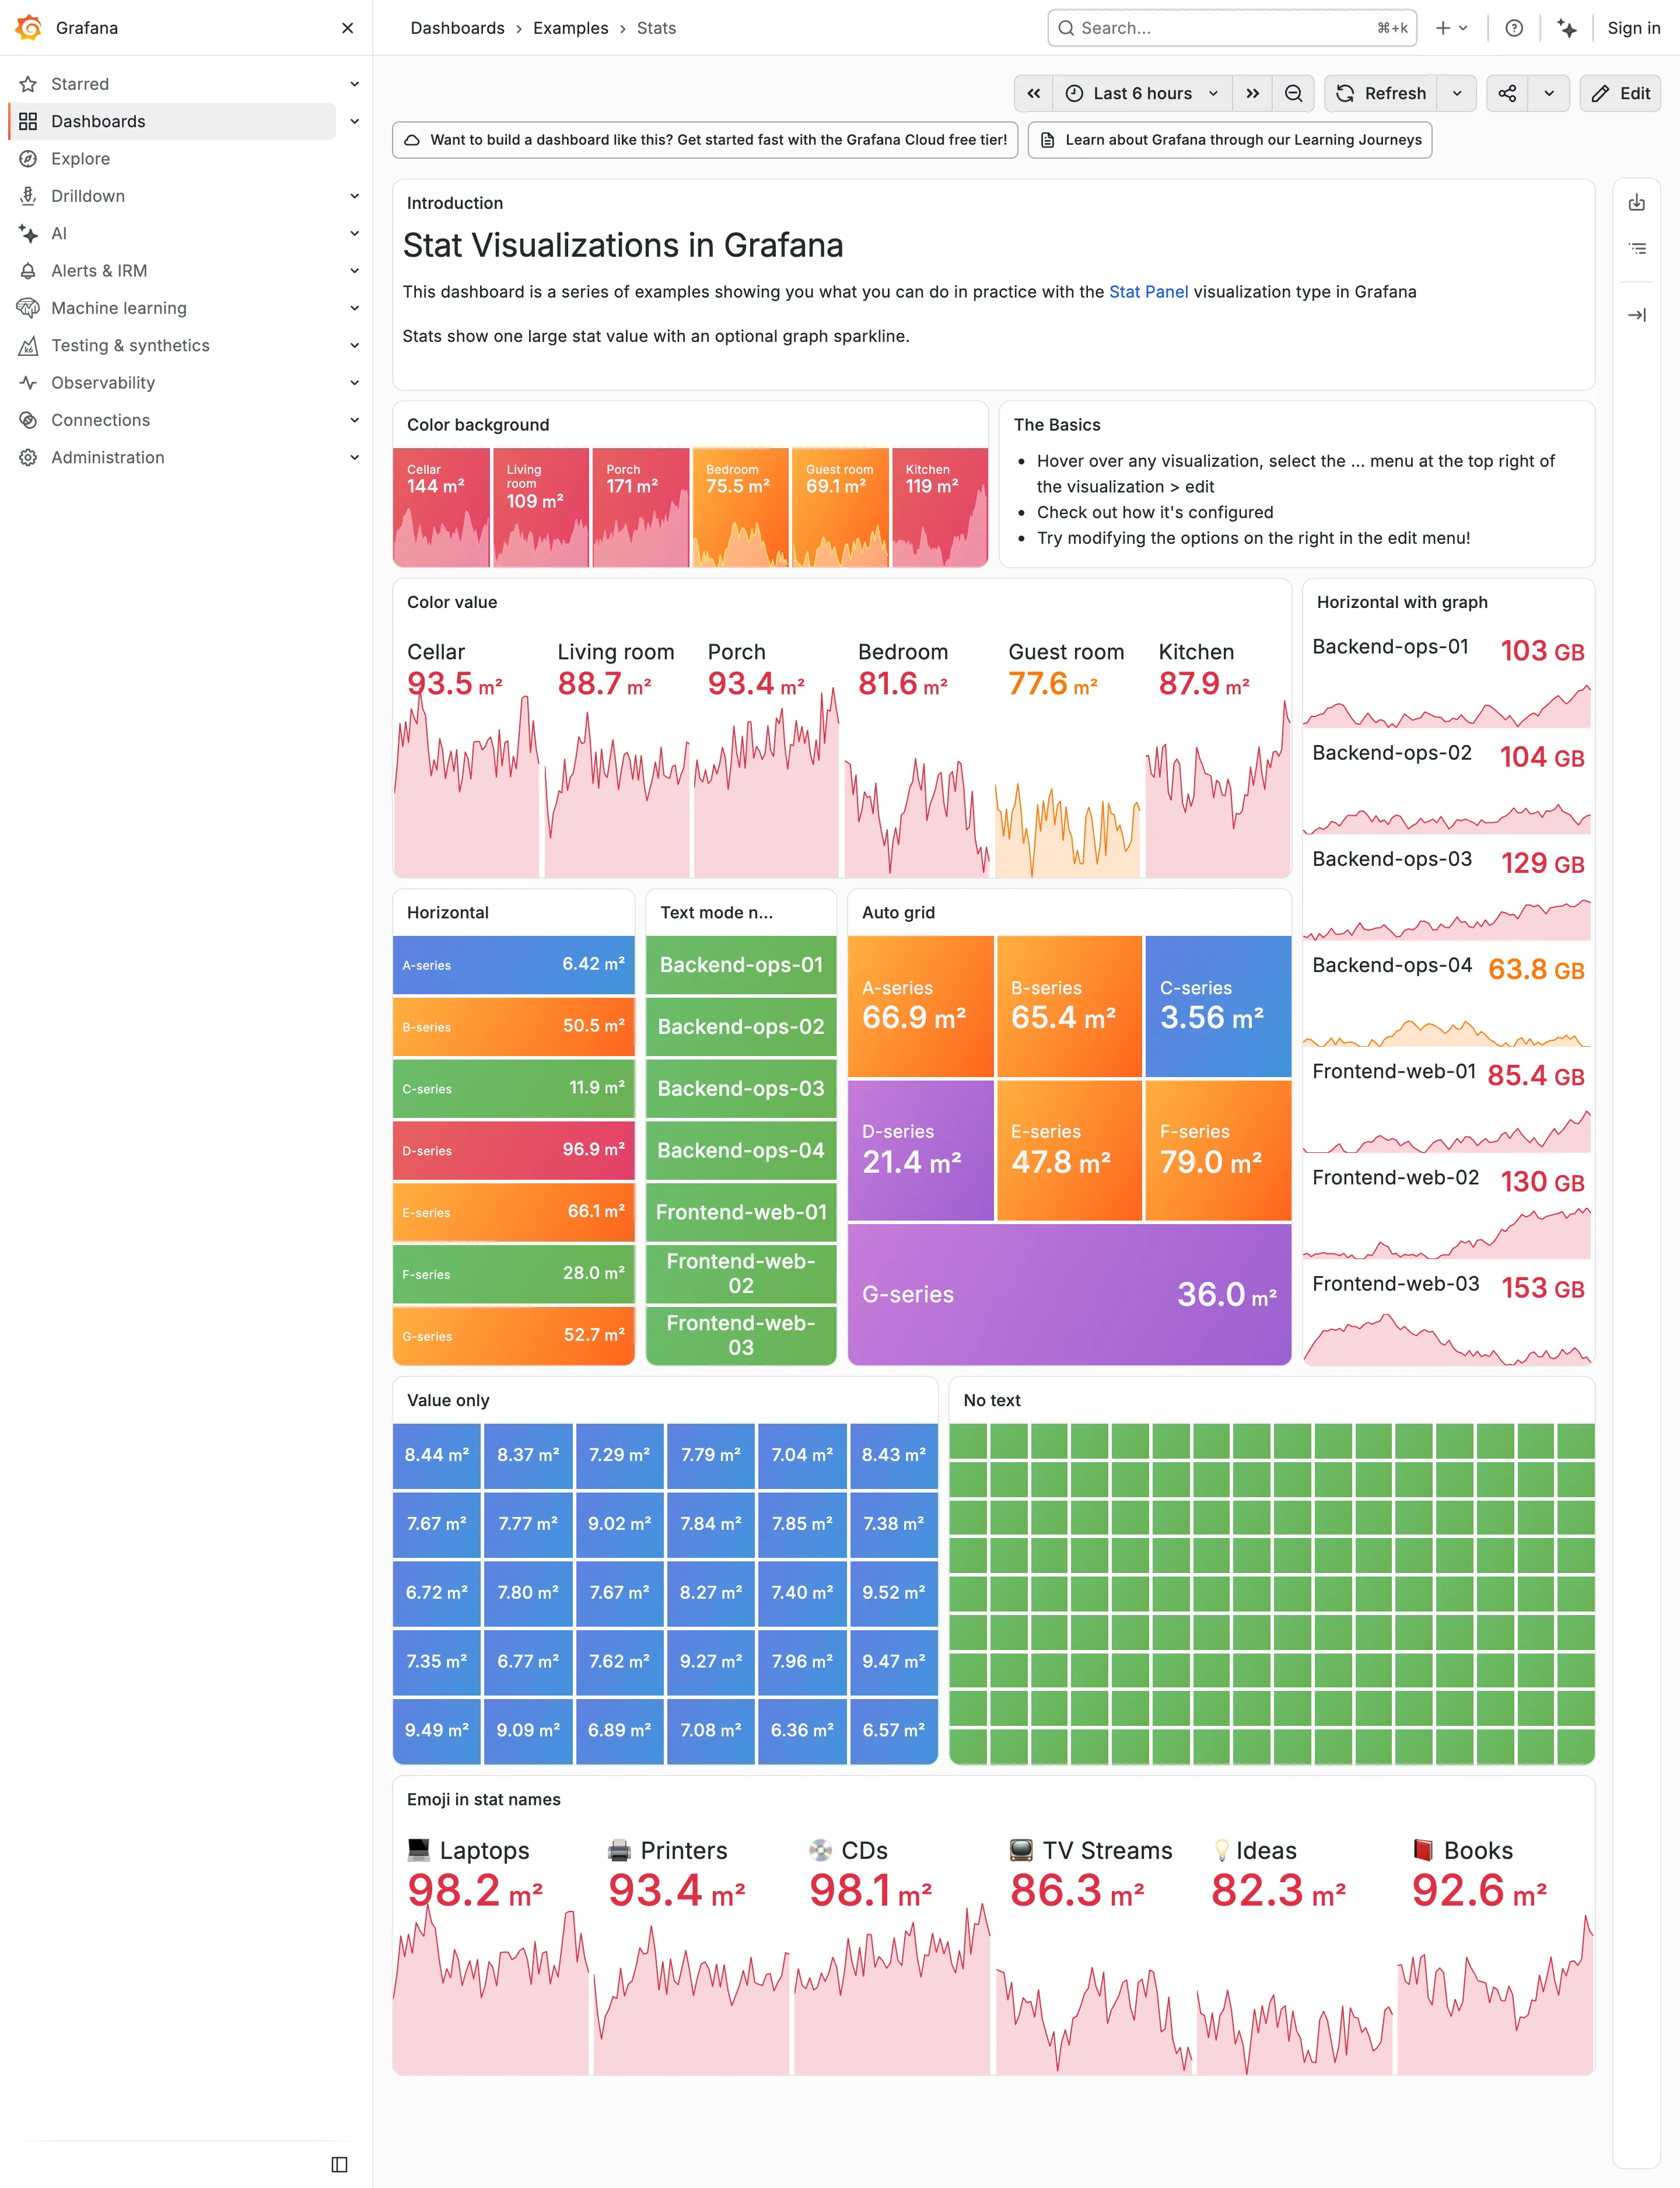Click the export icon in right side pane
The width and height of the screenshot is (1680, 2188).
[x=1637, y=203]
